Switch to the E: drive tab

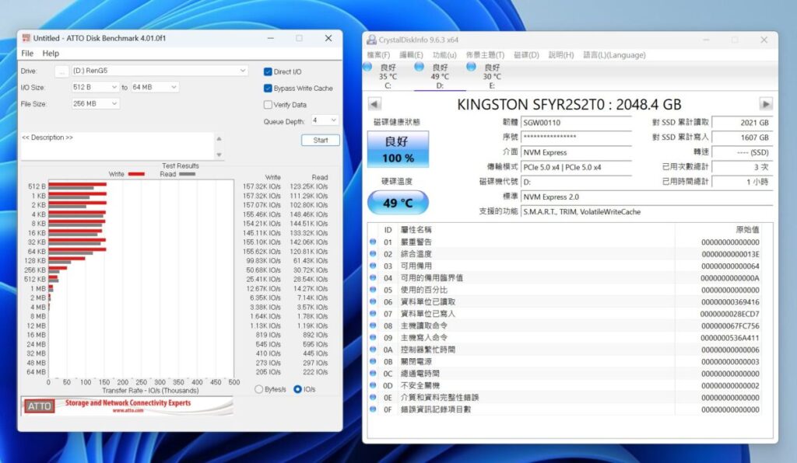tap(492, 76)
